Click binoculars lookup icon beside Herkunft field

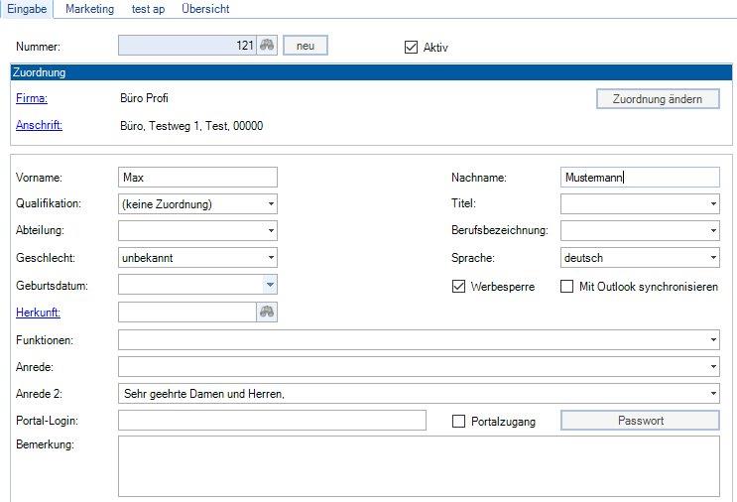[267, 312]
